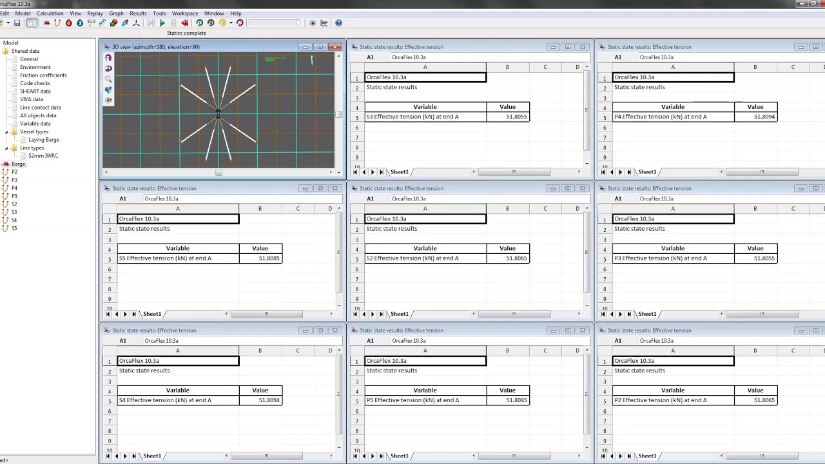The image size is (825, 464).
Task: Click the view parameters eye icon in 3D view
Action: [108, 101]
